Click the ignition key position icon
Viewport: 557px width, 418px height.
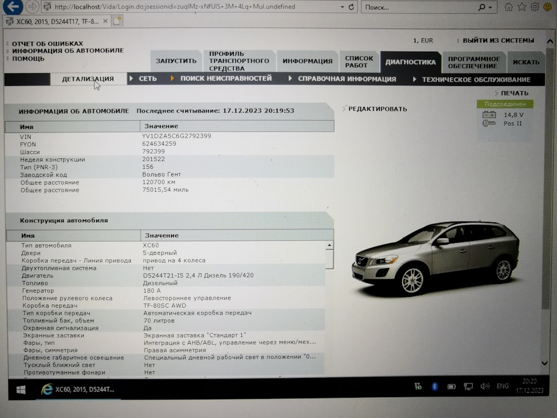pos(489,124)
